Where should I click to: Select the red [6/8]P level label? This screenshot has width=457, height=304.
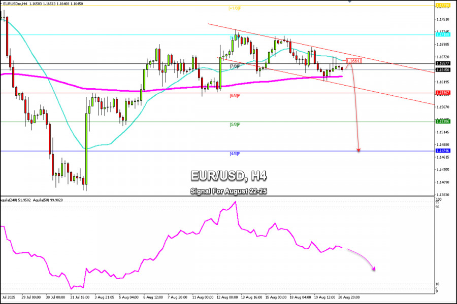click(x=235, y=95)
